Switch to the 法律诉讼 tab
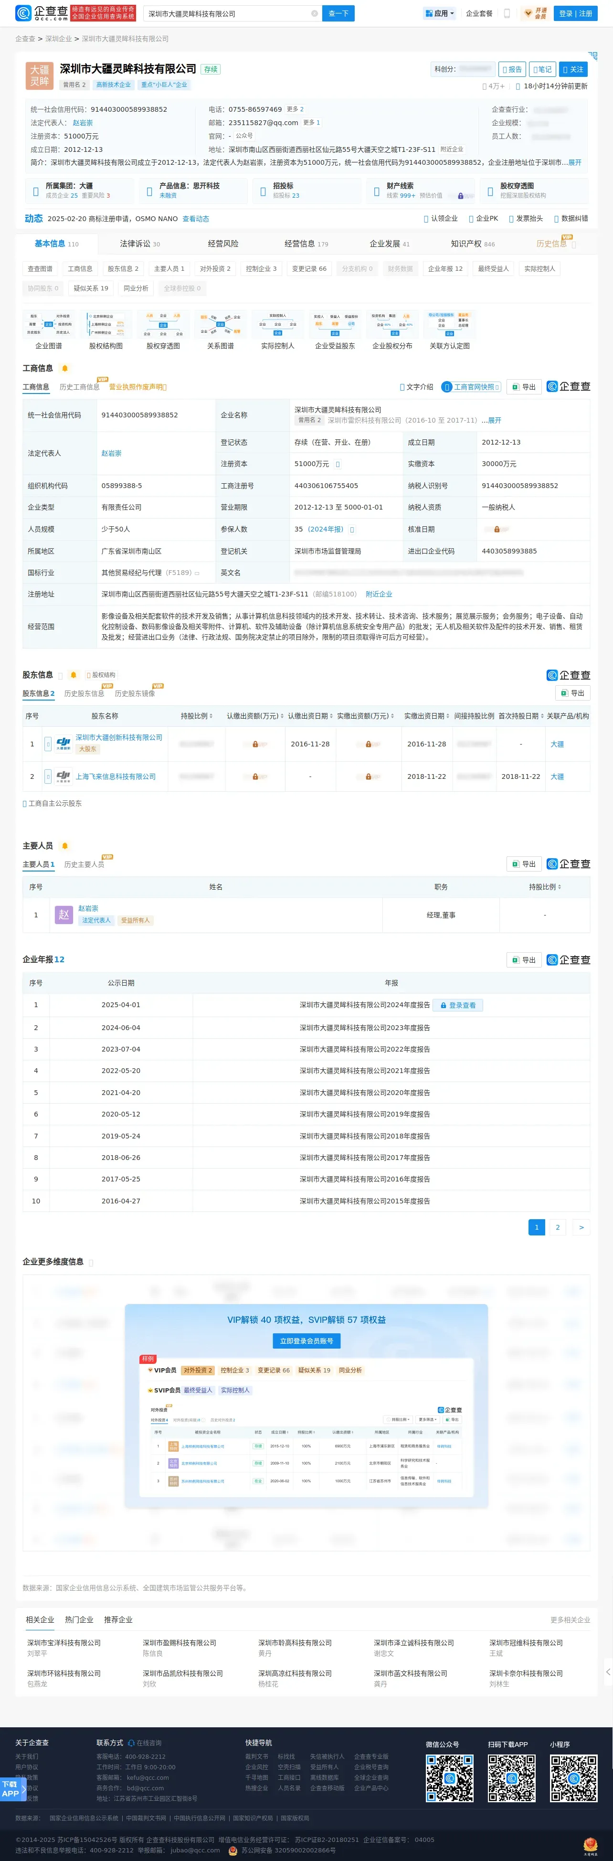 point(140,244)
